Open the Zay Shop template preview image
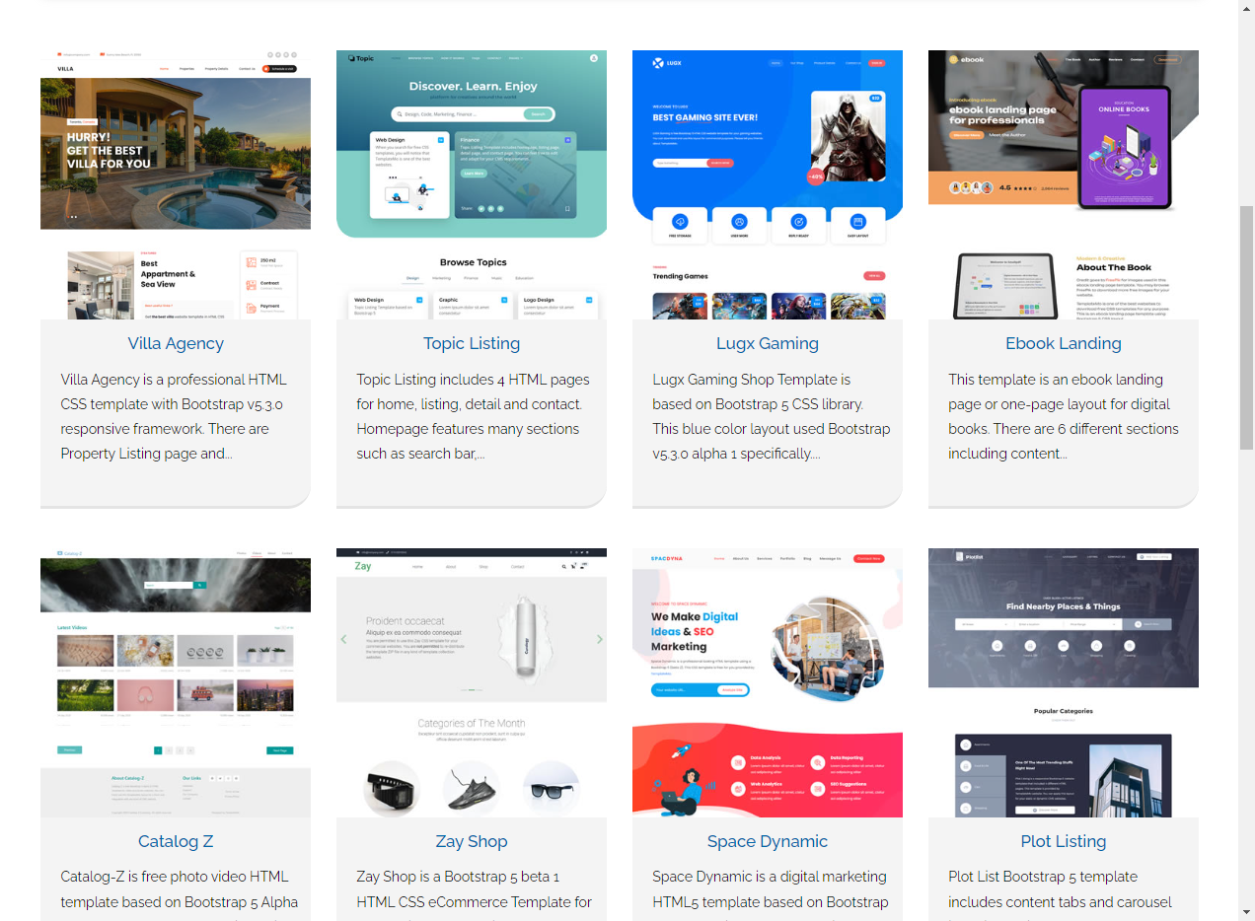1255x921 pixels. pyautogui.click(x=472, y=682)
